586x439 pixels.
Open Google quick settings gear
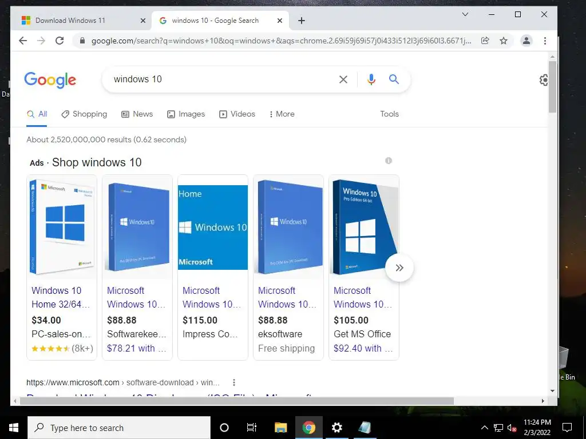coord(544,80)
